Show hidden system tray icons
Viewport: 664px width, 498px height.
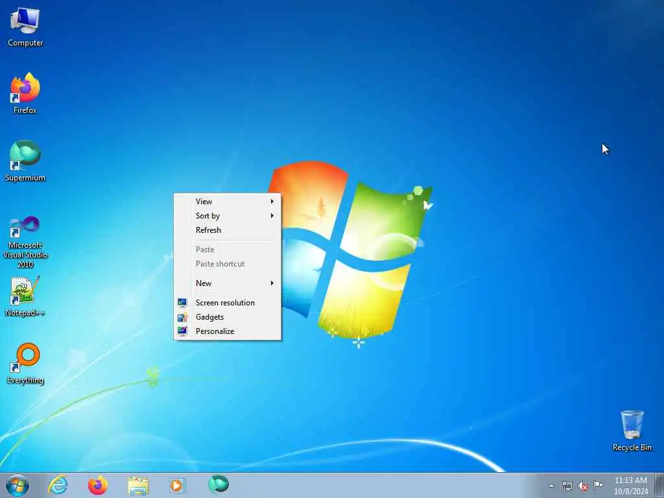[551, 486]
